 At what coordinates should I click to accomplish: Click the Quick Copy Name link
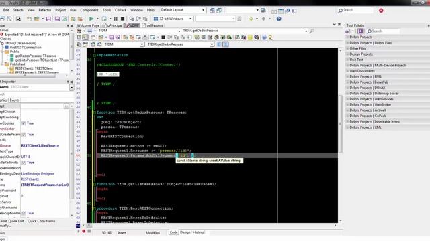tap(42, 221)
